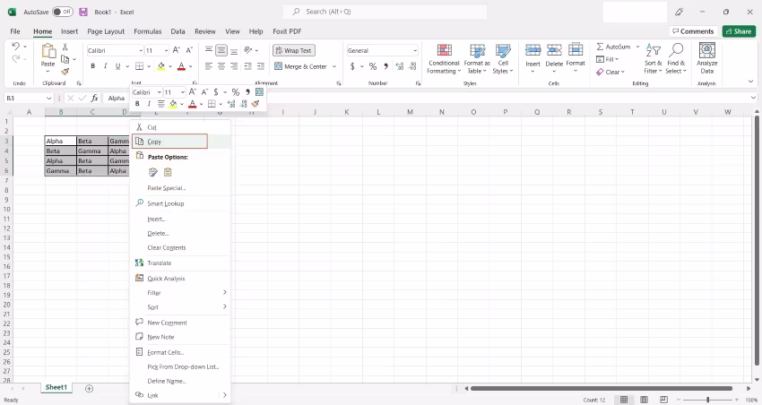762x405 pixels.
Task: Click the ribbon Format Painter brush
Action: click(x=65, y=72)
